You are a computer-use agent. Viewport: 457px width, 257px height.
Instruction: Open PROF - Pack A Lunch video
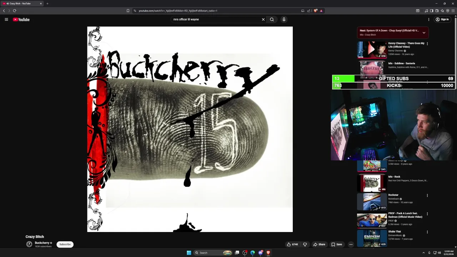point(405,215)
